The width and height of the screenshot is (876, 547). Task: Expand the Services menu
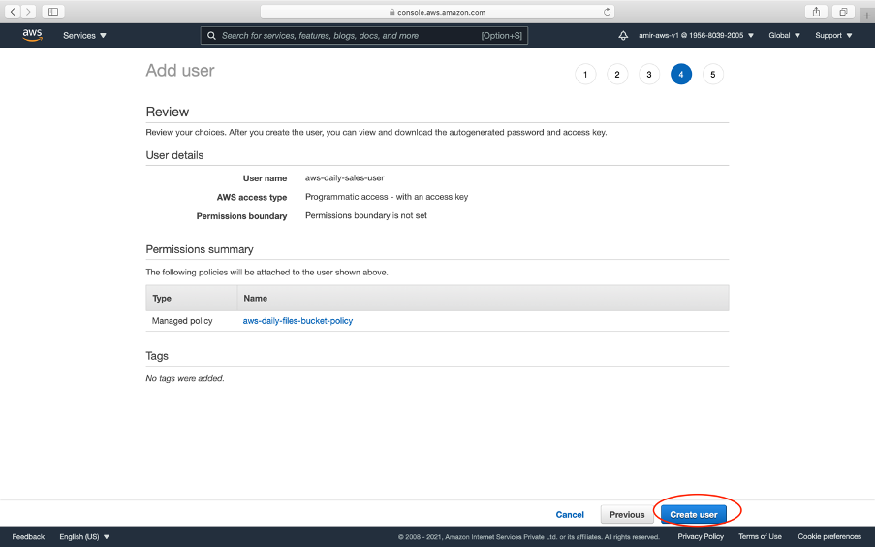[x=84, y=35]
